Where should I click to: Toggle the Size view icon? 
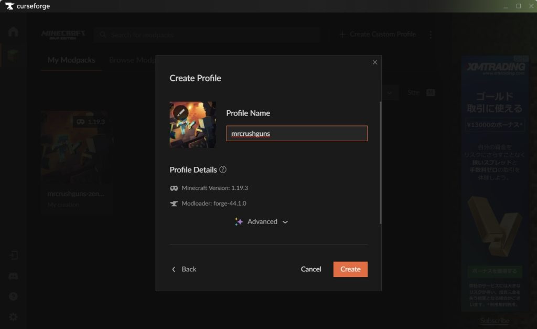[x=431, y=93]
